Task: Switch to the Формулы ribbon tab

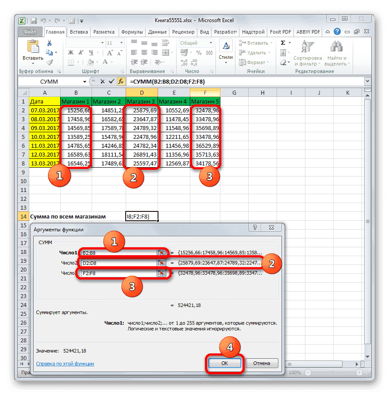Action: 131,32
